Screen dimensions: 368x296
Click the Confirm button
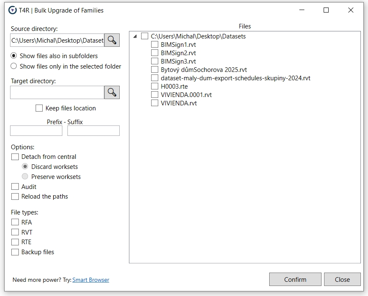pyautogui.click(x=295, y=280)
